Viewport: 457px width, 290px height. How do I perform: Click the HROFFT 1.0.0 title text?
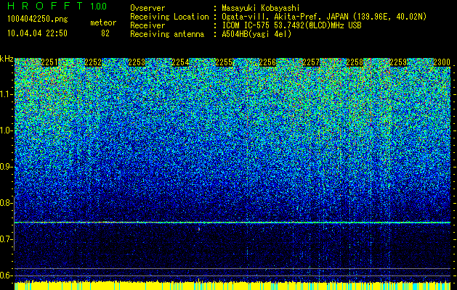click(57, 6)
